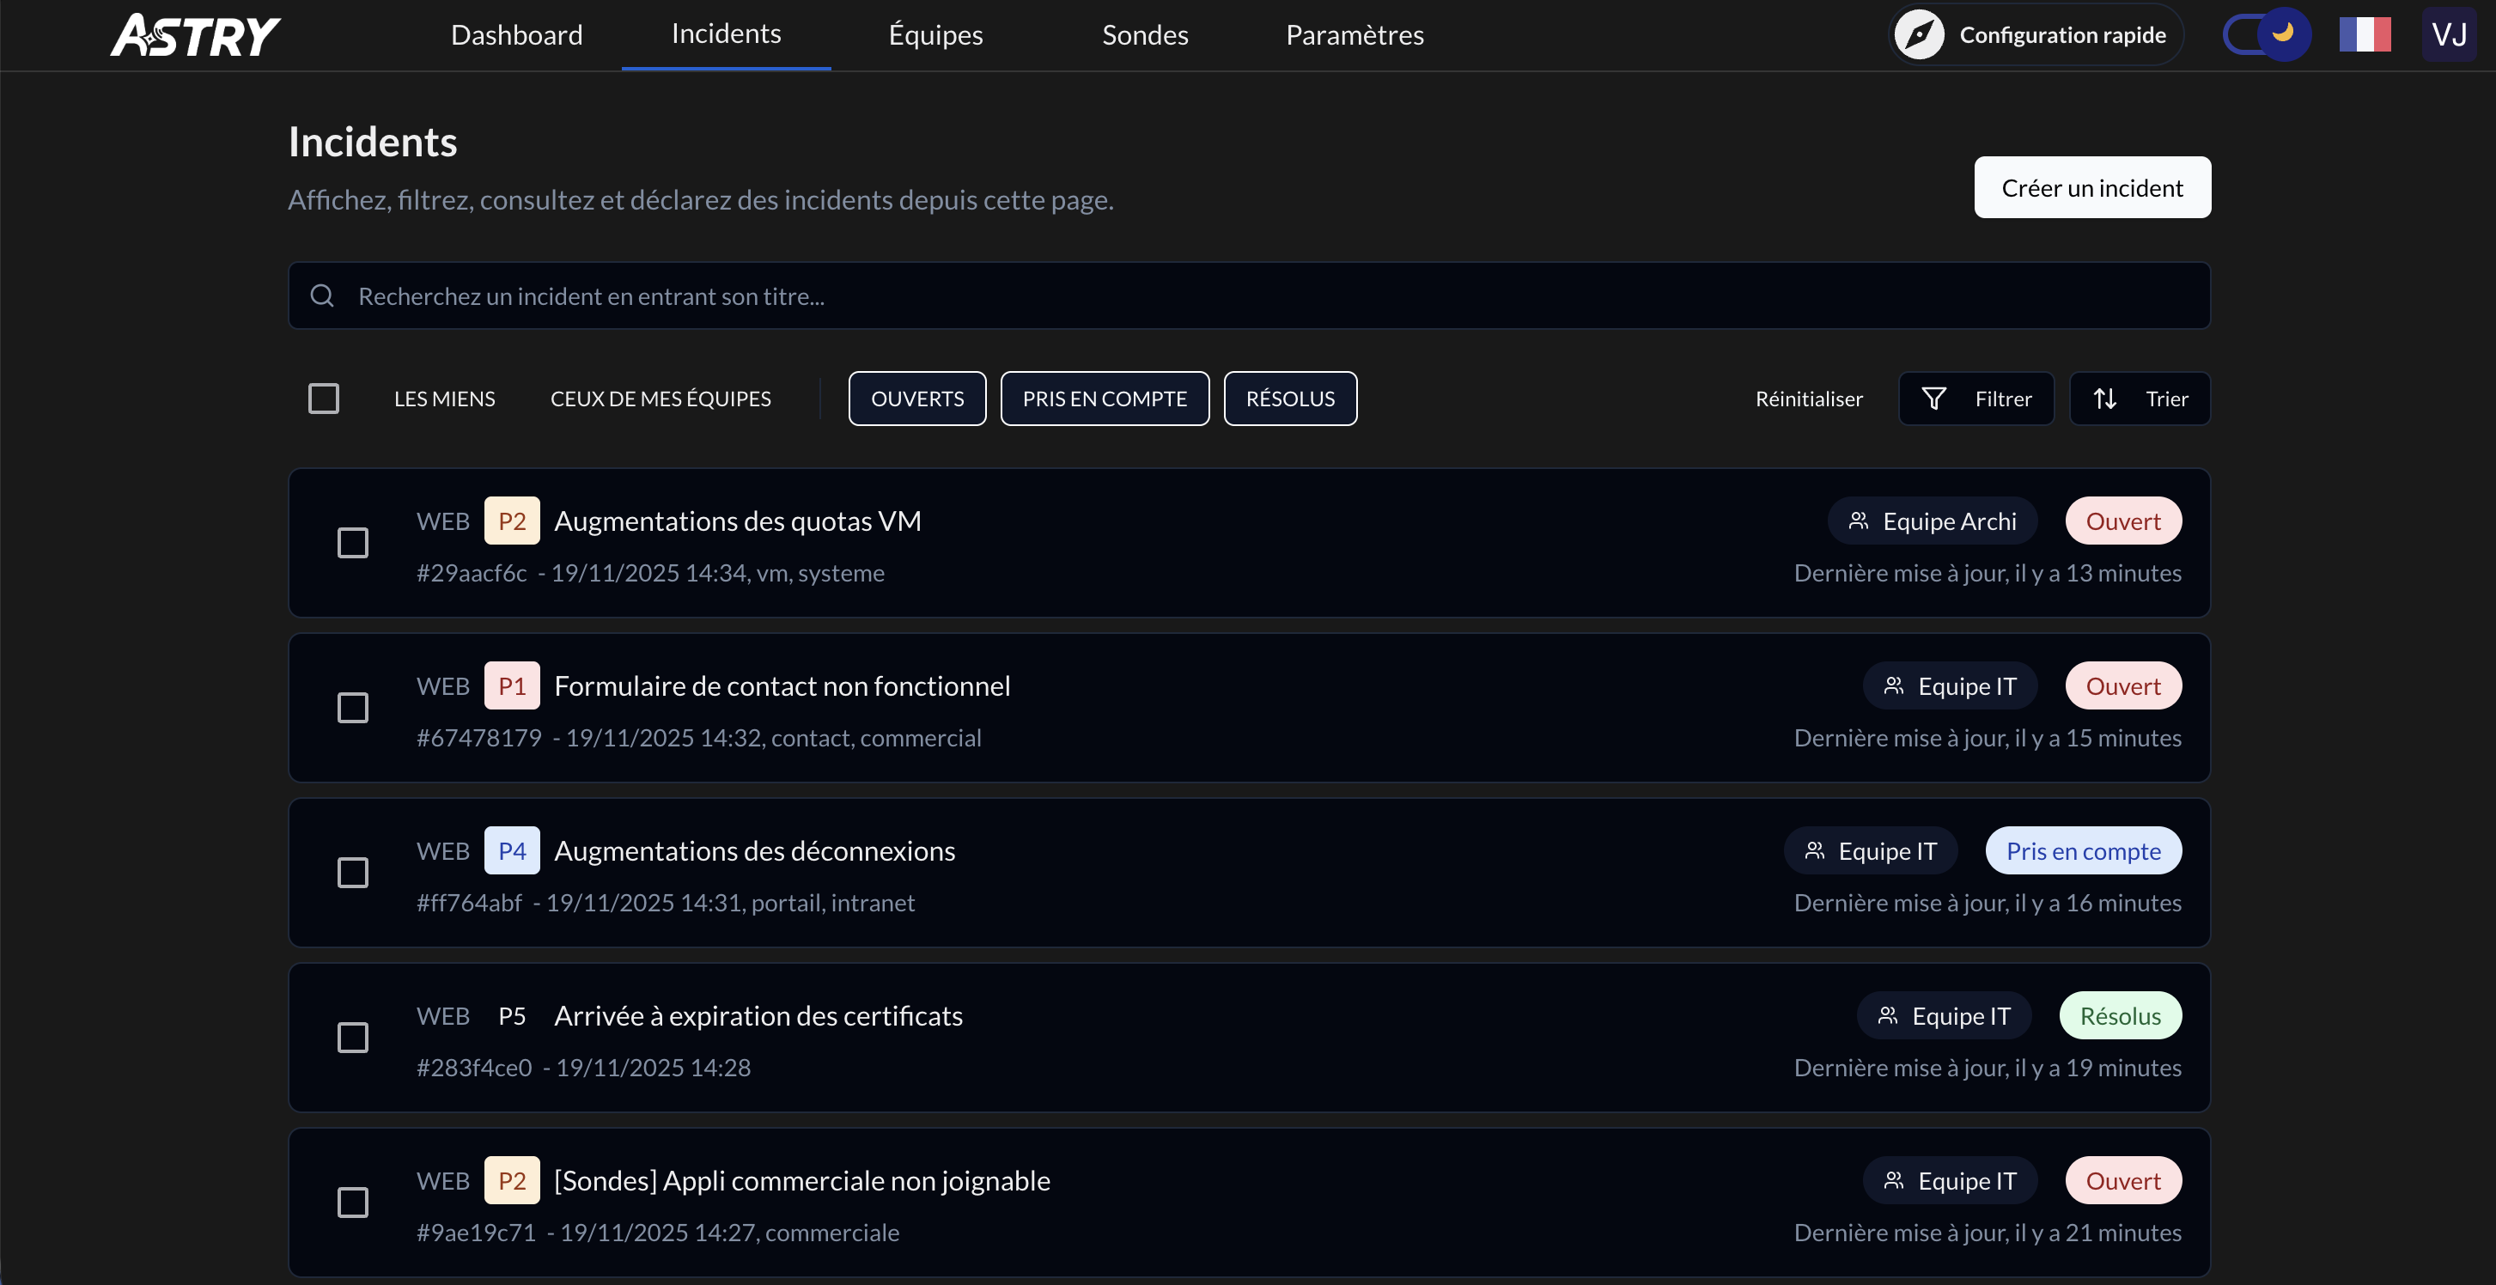
Task: Toggle the dark mode moon switch
Action: 2266,35
